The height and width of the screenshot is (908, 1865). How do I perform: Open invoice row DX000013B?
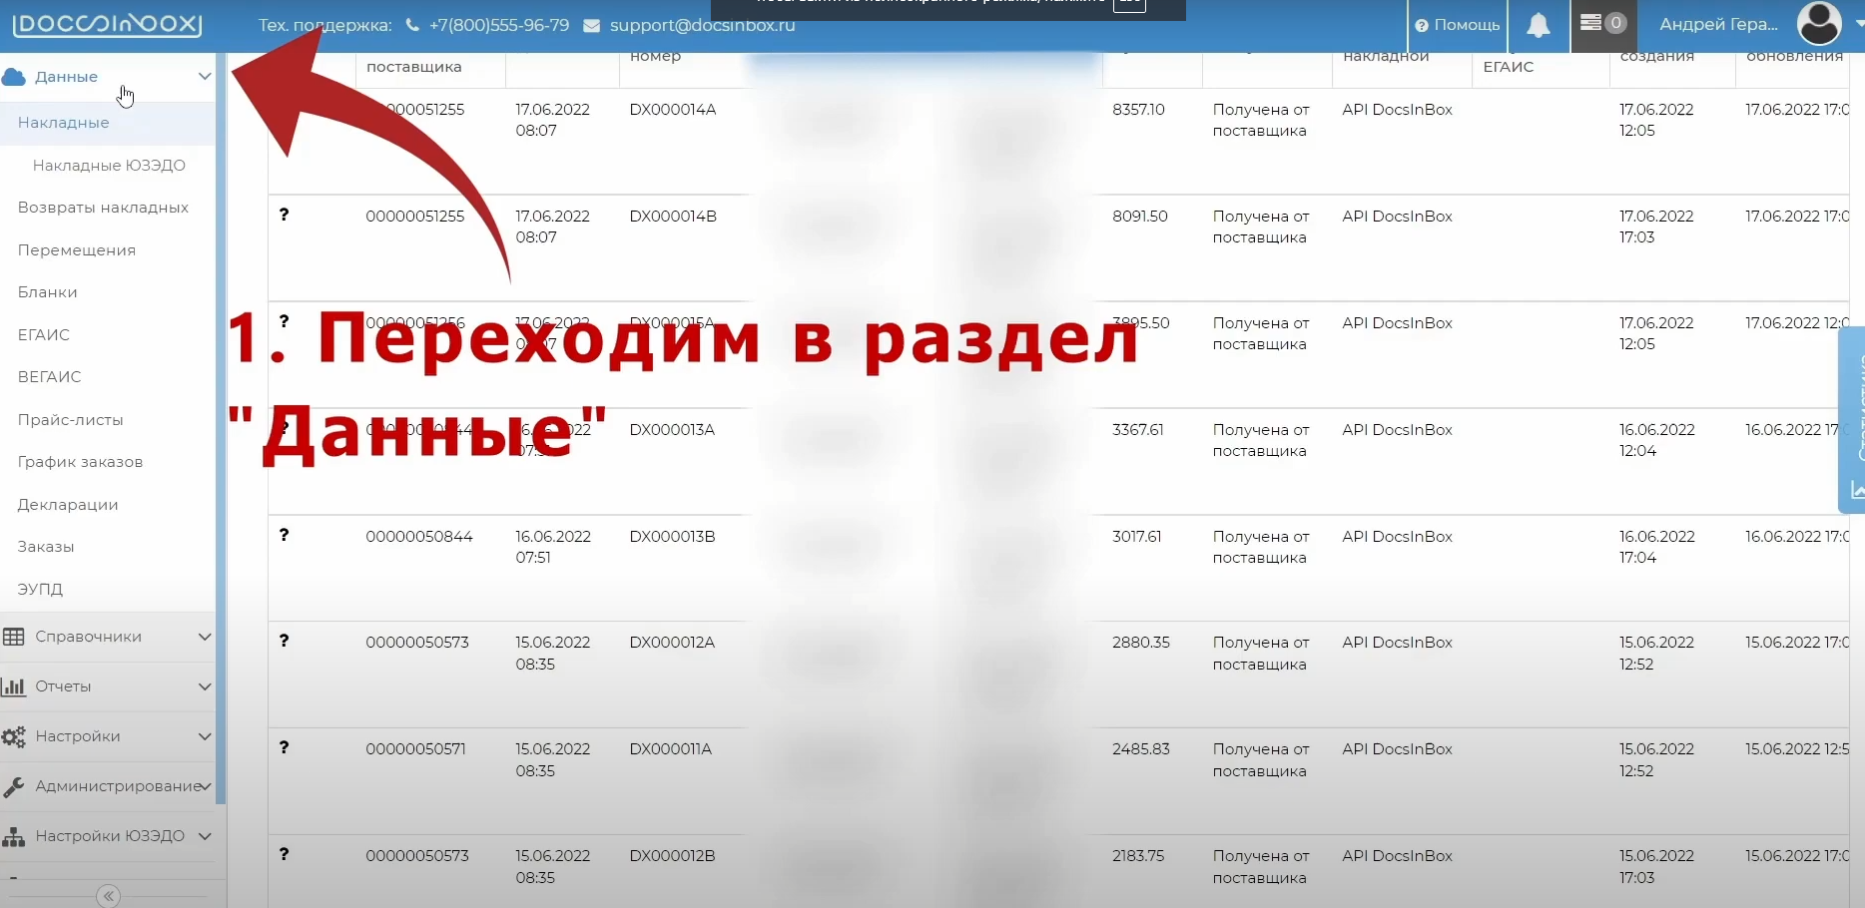672,537
